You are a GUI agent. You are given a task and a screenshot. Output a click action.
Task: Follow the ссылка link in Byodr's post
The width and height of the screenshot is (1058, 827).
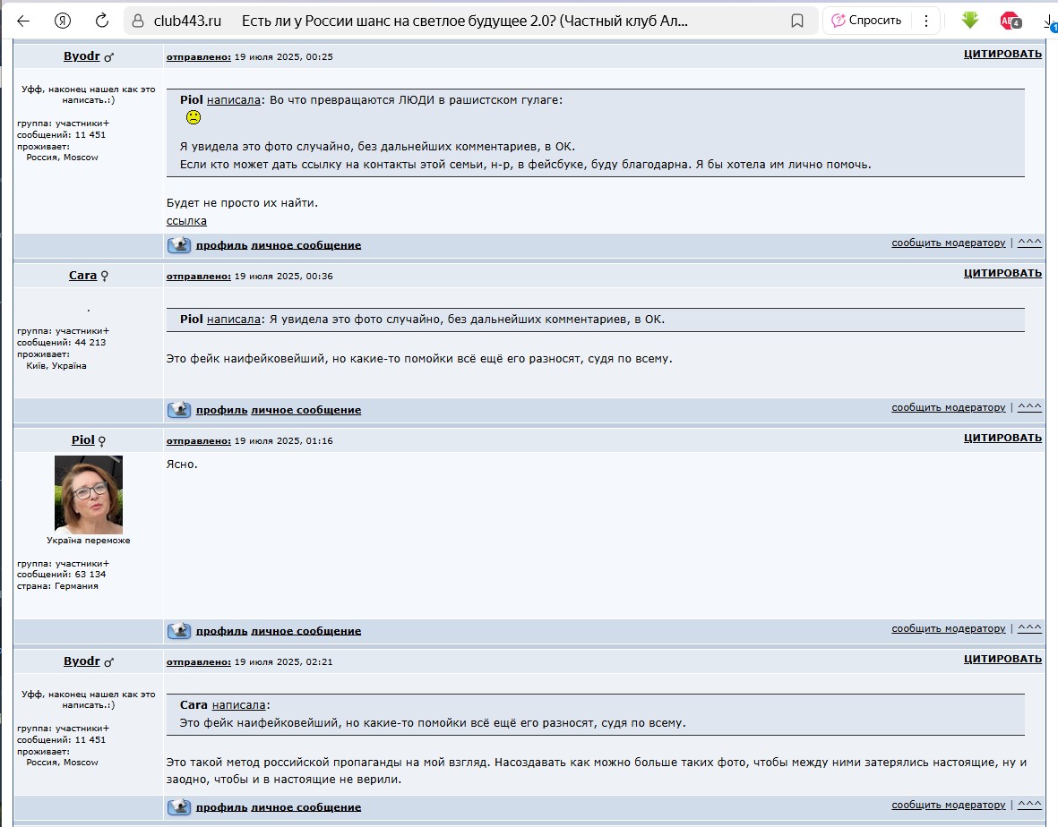[186, 221]
